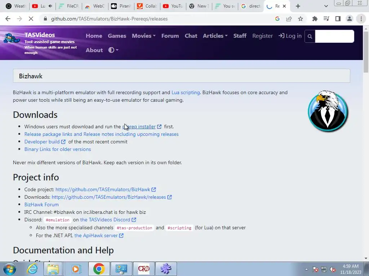Open the media controls icon in the toolbar
The image size is (369, 276).
[326, 19]
